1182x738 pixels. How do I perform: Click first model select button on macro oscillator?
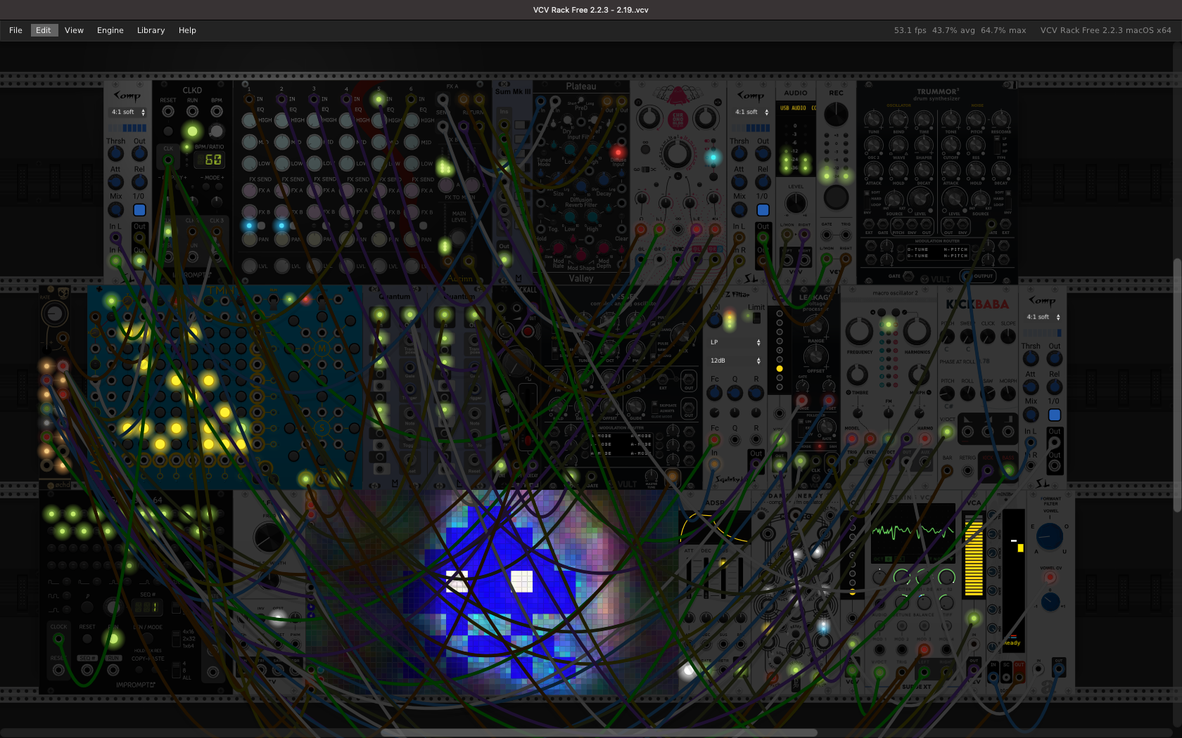pos(882,311)
